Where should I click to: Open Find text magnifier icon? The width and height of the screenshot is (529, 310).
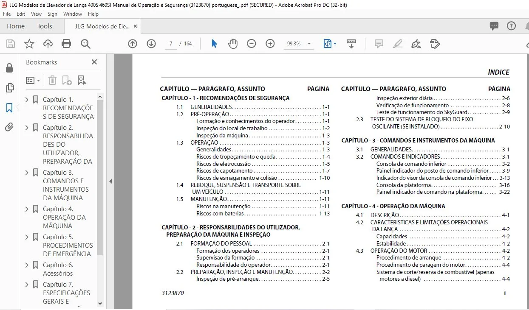(x=85, y=44)
